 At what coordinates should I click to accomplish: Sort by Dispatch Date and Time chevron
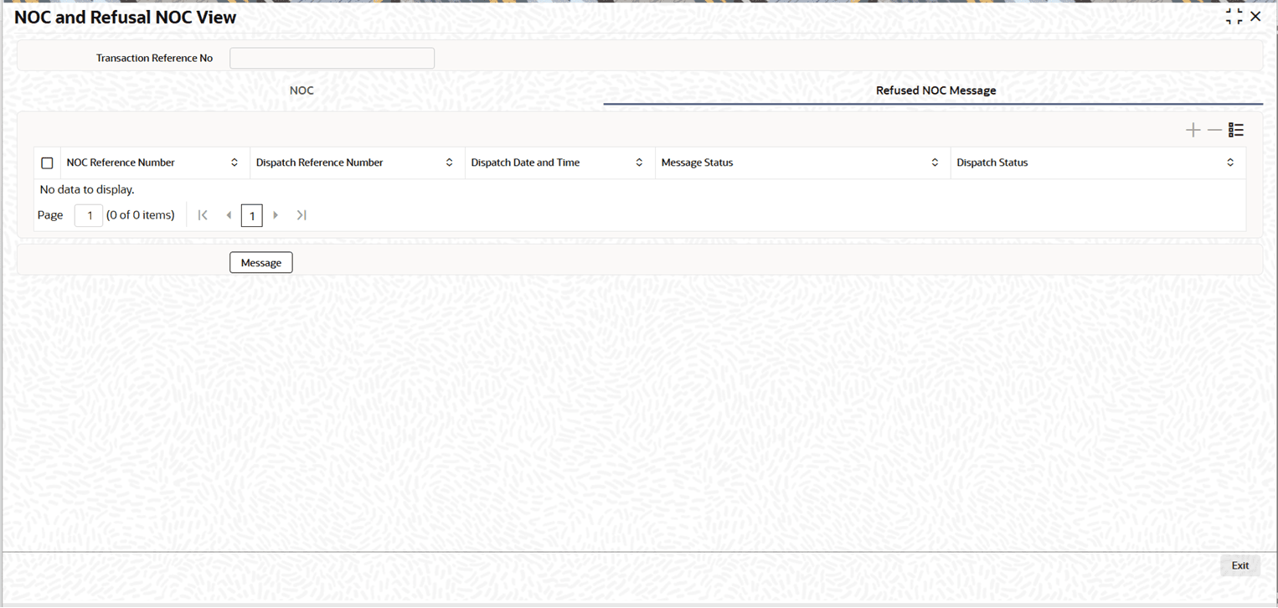pos(639,162)
